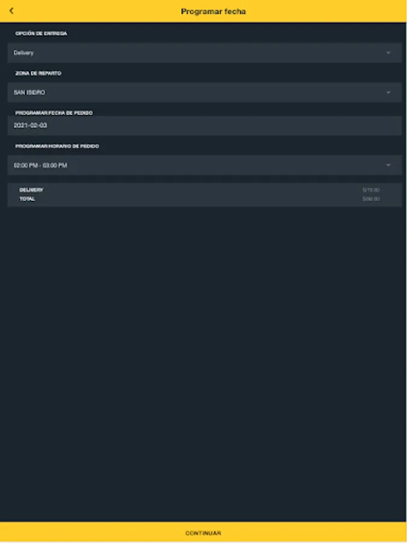407x543 pixels.
Task: Click the total price amount
Action: (371, 199)
